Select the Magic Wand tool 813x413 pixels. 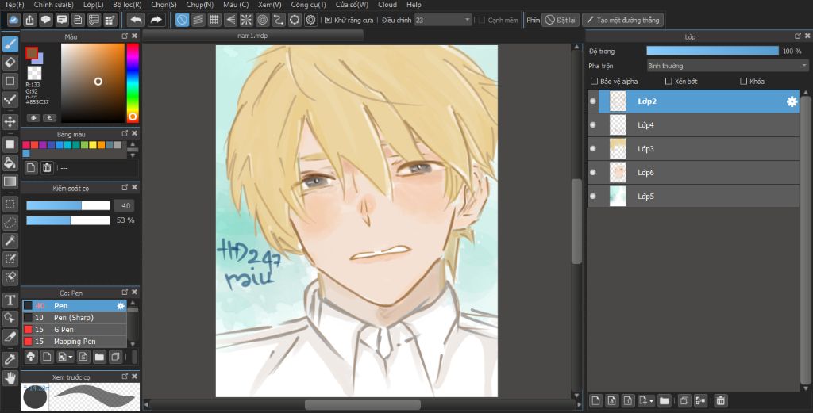point(10,241)
